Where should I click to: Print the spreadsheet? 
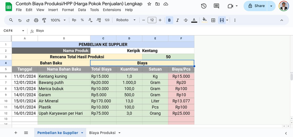point(36,20)
